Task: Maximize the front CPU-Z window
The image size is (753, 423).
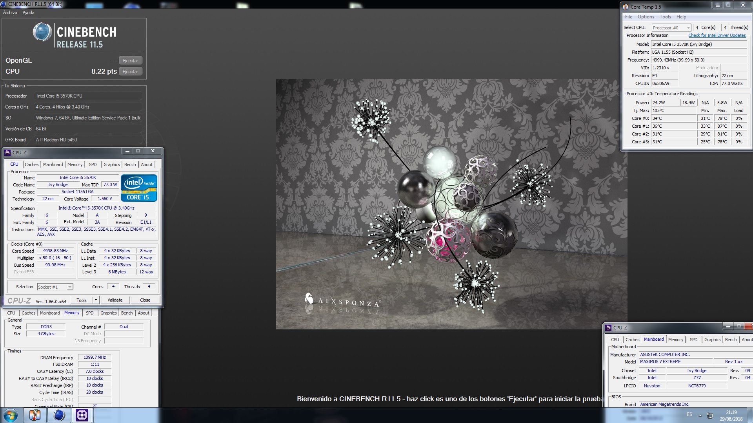Action: (138, 151)
